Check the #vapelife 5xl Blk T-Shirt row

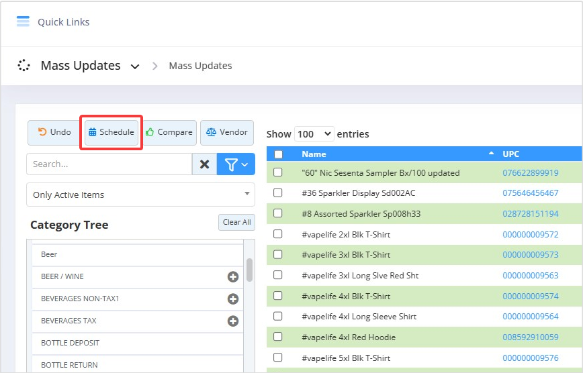coord(278,358)
